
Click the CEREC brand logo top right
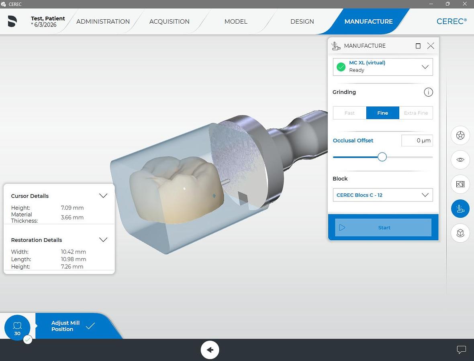(x=452, y=21)
